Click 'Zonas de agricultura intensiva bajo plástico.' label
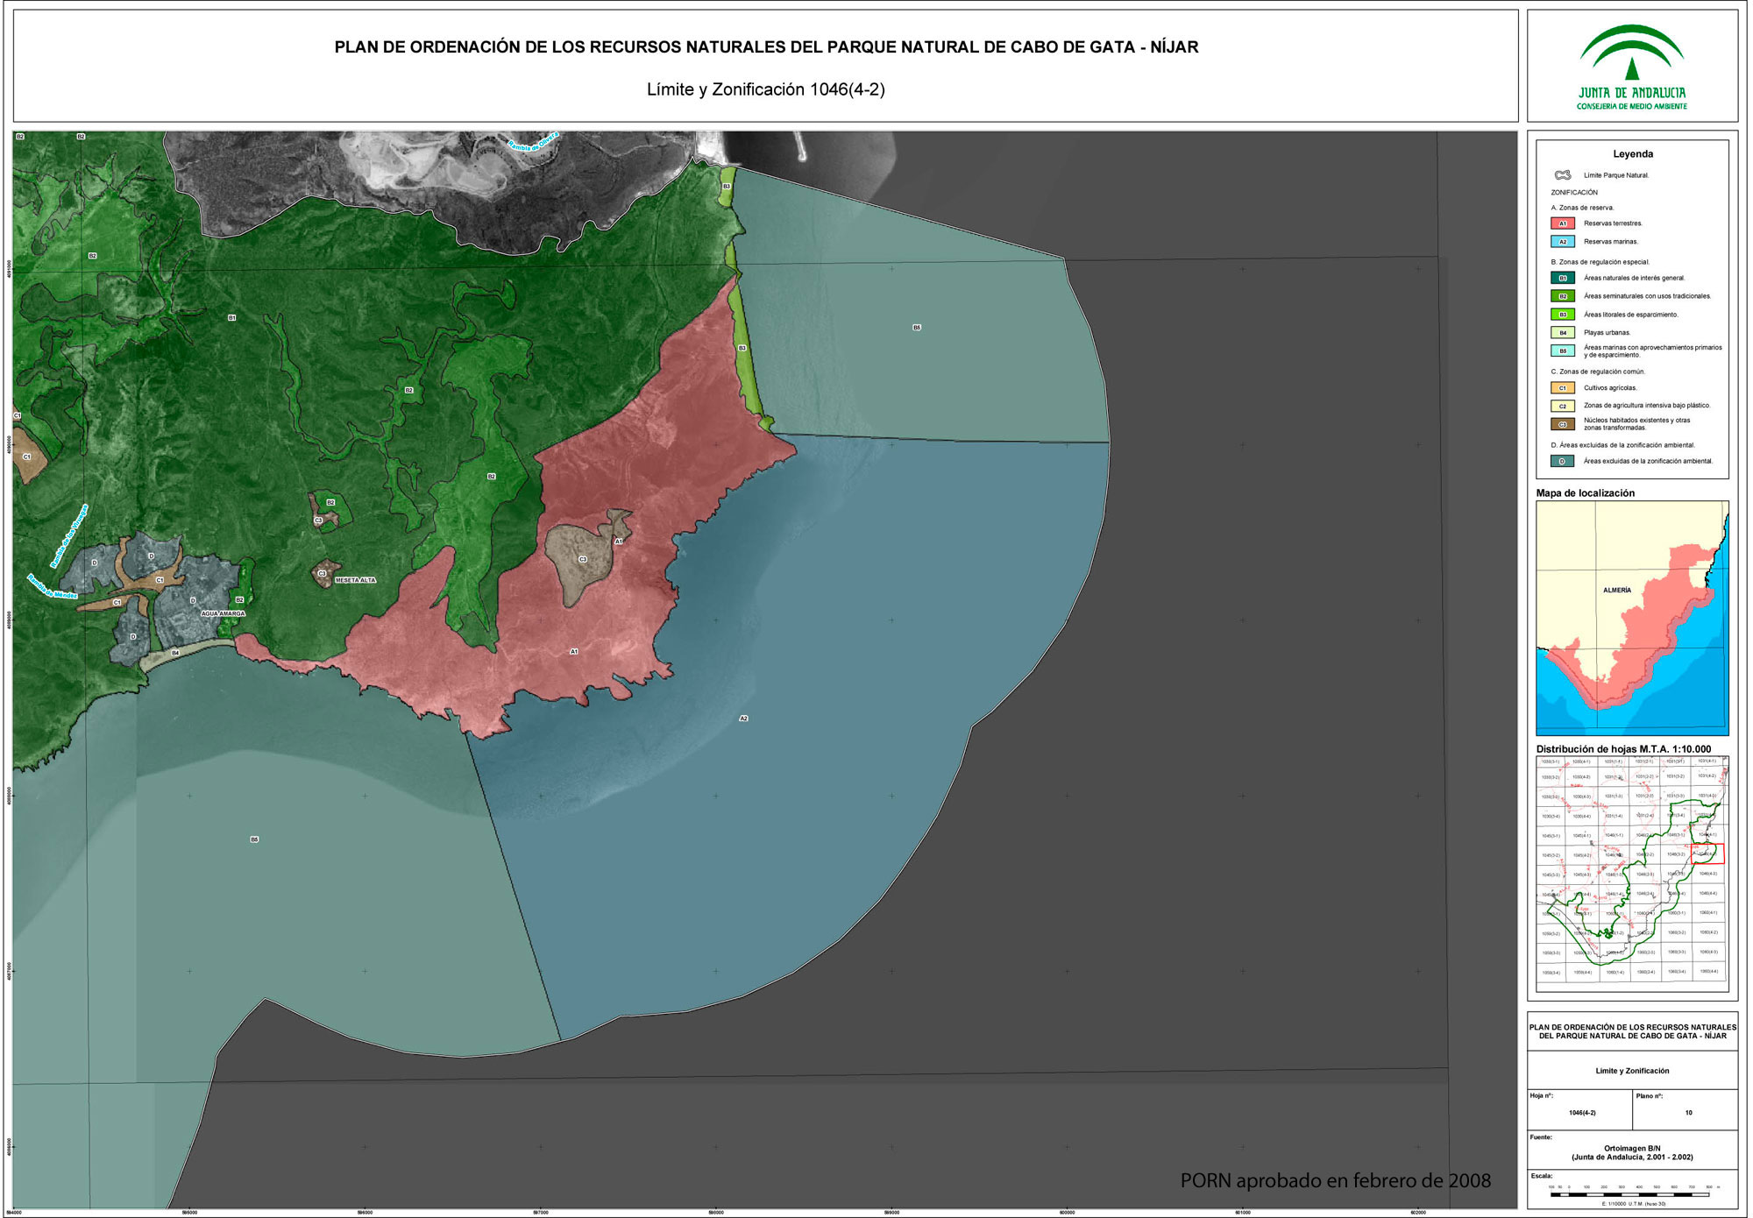1753x1218 pixels. [1647, 406]
